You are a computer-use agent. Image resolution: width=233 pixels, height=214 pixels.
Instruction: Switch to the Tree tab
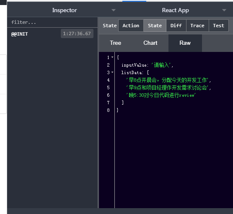[116, 43]
